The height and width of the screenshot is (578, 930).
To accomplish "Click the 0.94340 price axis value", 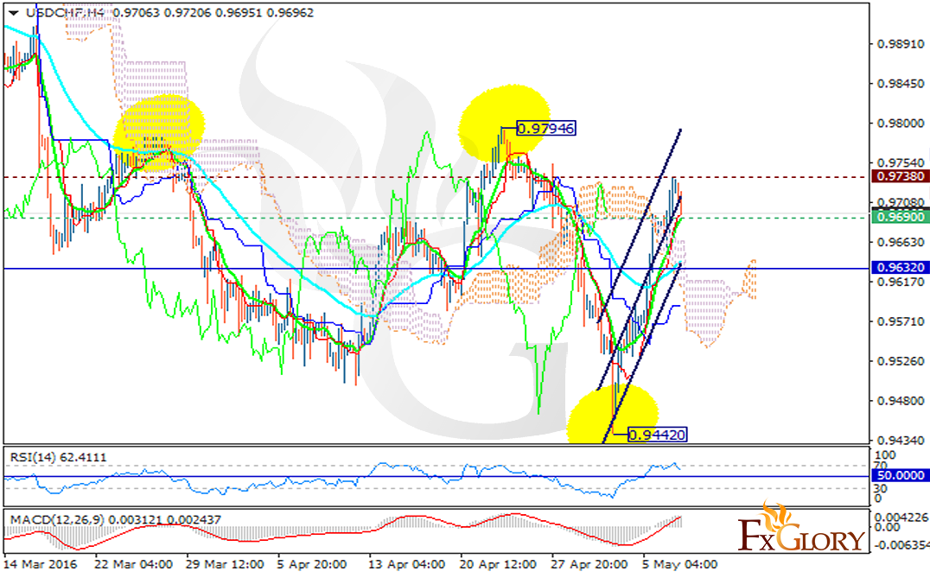I will (x=901, y=441).
